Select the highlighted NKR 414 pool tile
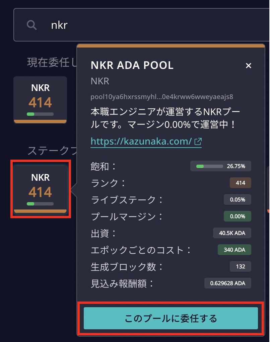 coord(41,189)
